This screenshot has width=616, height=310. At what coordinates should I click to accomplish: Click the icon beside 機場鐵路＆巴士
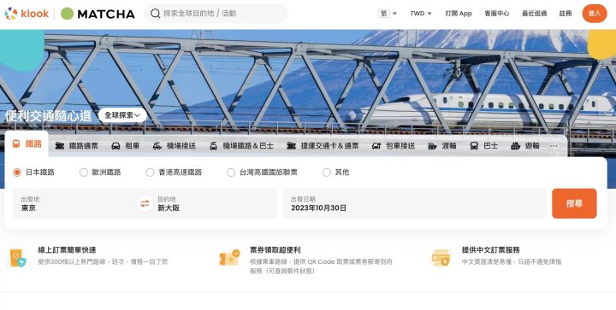click(x=213, y=146)
